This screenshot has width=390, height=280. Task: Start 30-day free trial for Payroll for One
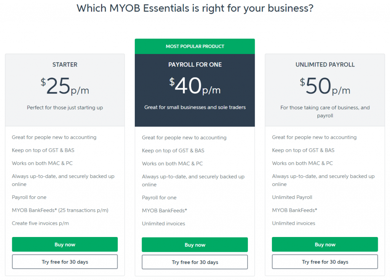coord(195,262)
